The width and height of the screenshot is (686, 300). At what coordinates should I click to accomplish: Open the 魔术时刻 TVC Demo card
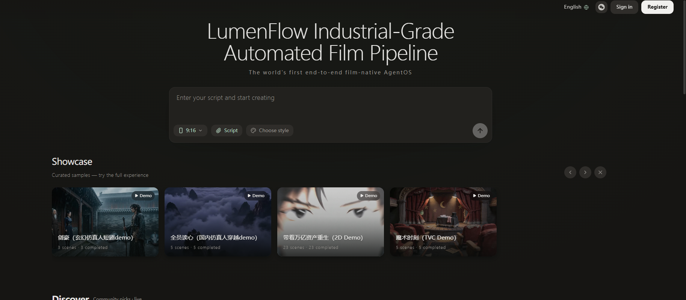click(443, 222)
